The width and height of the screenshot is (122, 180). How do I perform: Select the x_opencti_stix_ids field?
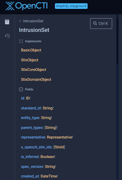pyautogui.click(x=36, y=147)
